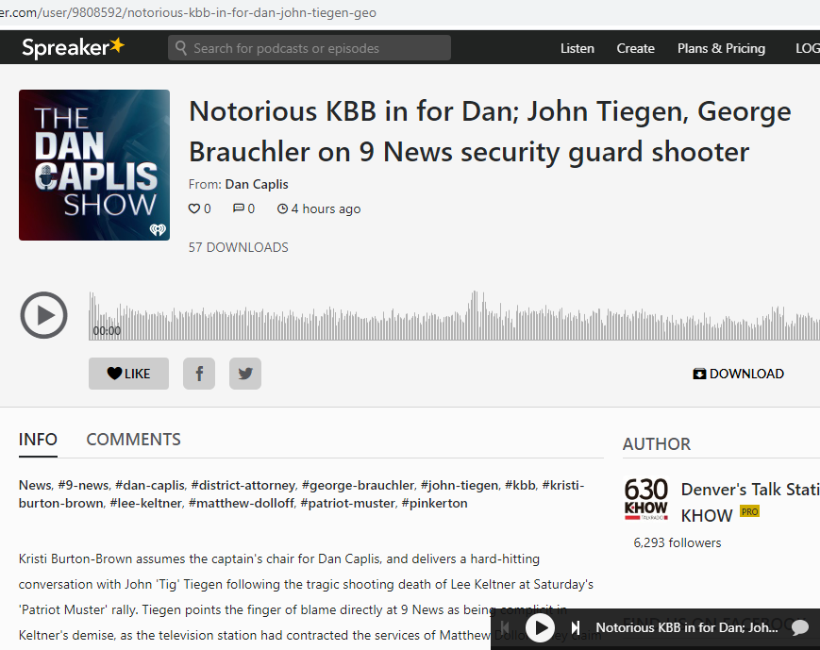Click the episode title heading

[490, 131]
